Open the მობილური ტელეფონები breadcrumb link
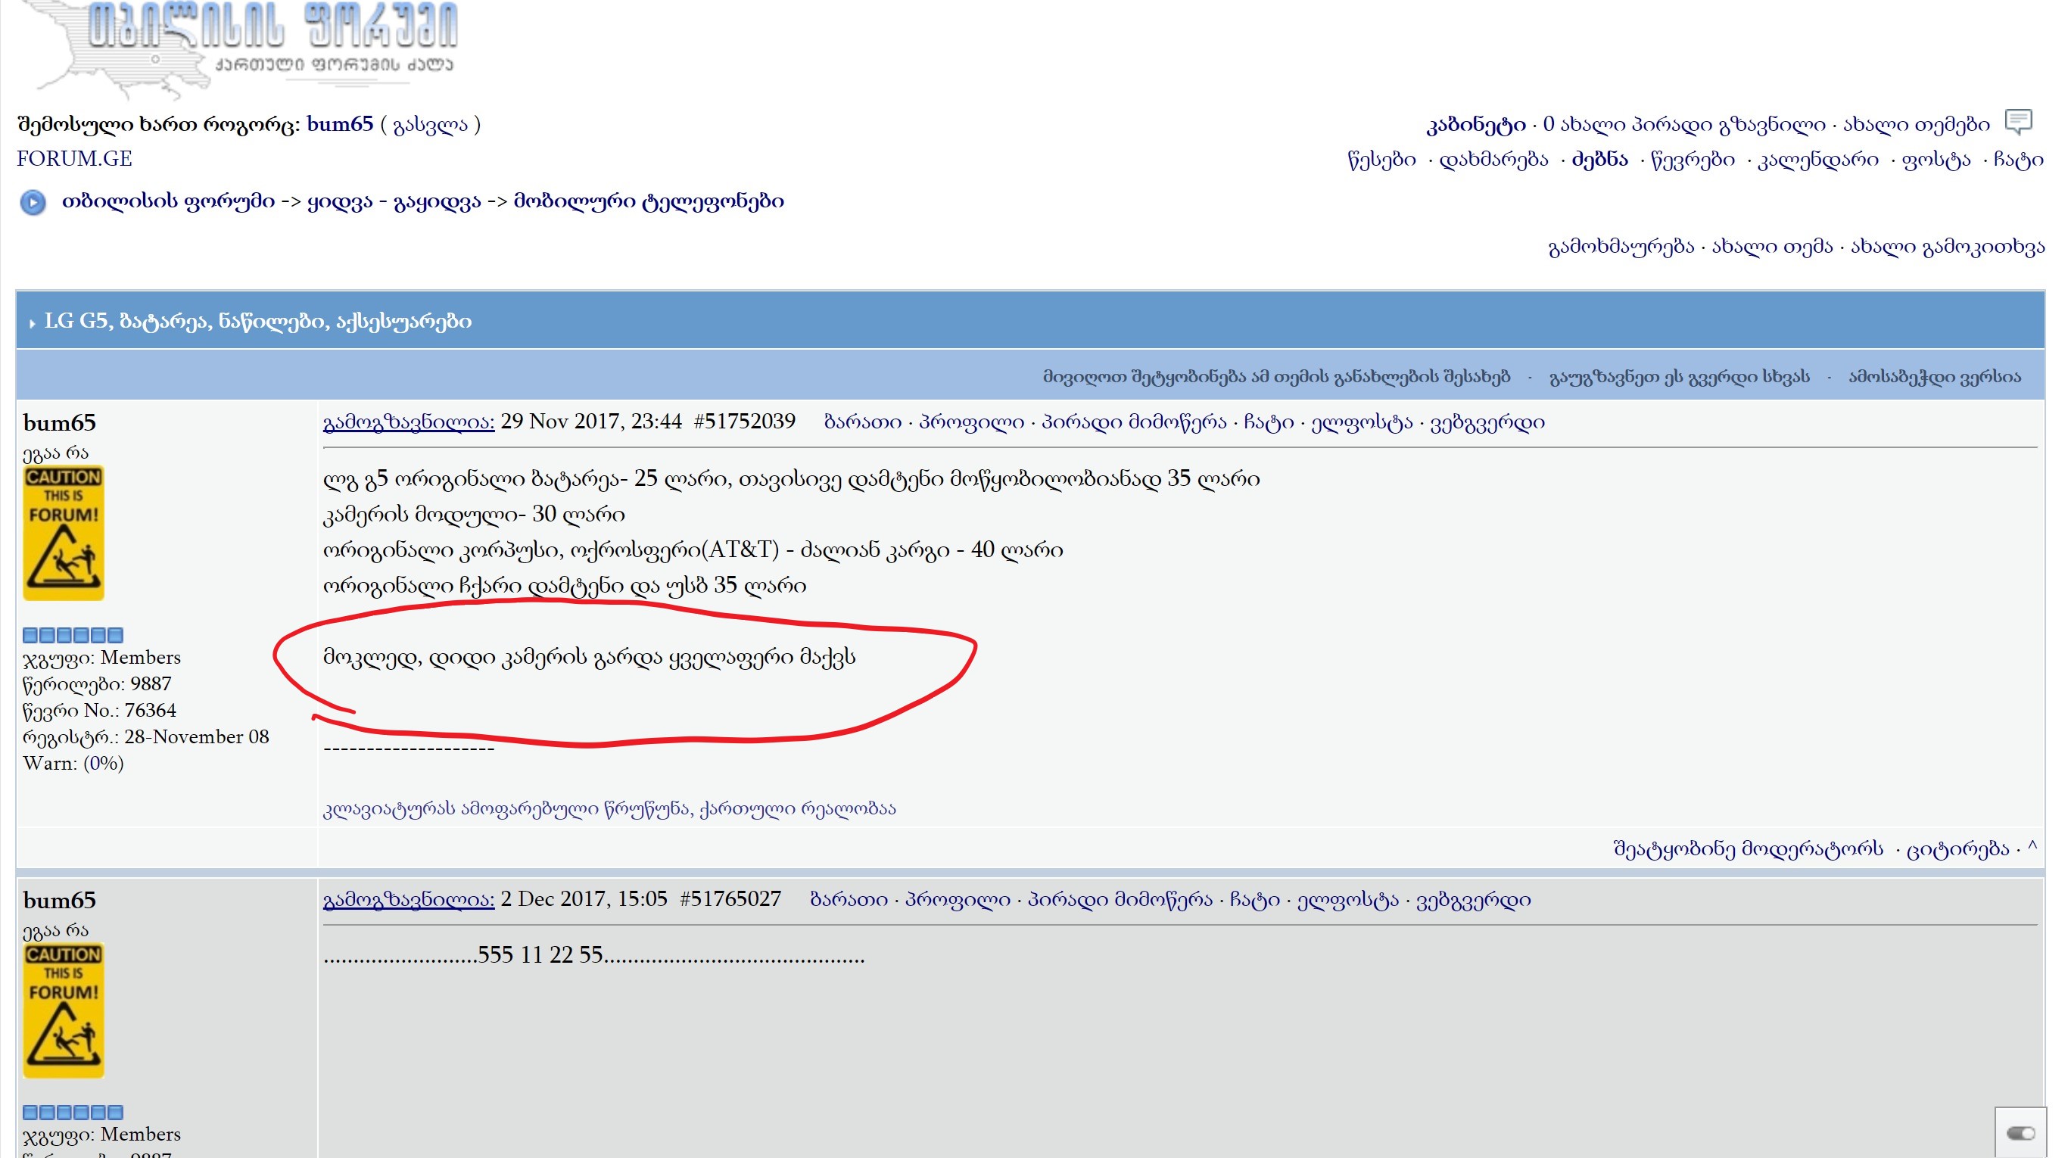Screen dimensions: 2071x1158 pyautogui.click(x=648, y=201)
